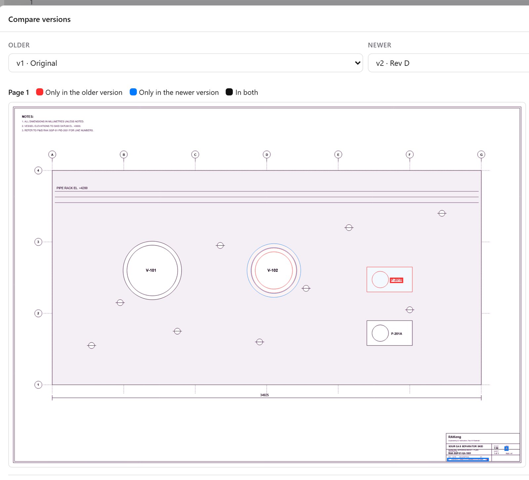Screen dimensions: 529x480
Task: Click the red-highlighted P-201B pump label
Action: click(x=396, y=280)
